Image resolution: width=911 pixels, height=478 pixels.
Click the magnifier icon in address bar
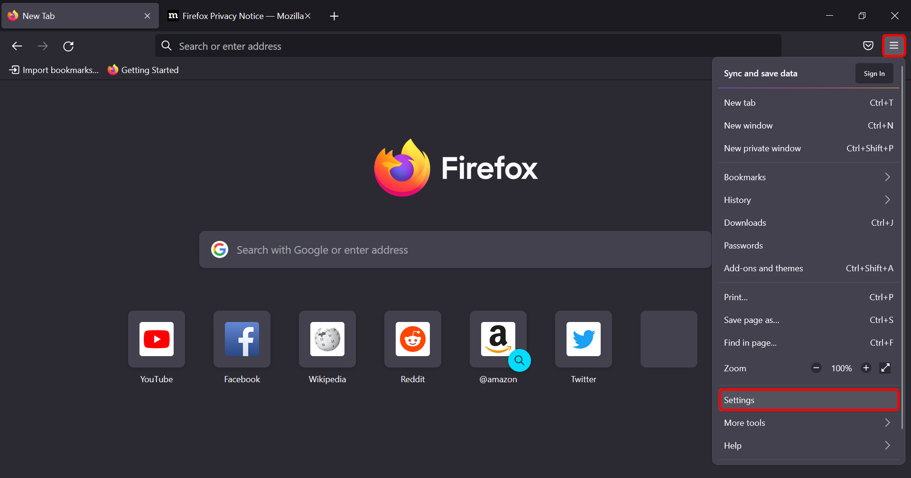(167, 46)
